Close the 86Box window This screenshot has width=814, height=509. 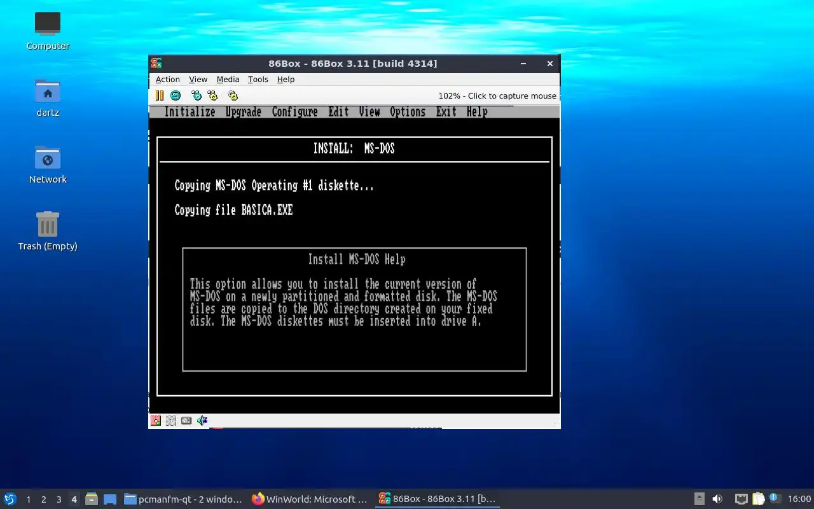[550, 63]
